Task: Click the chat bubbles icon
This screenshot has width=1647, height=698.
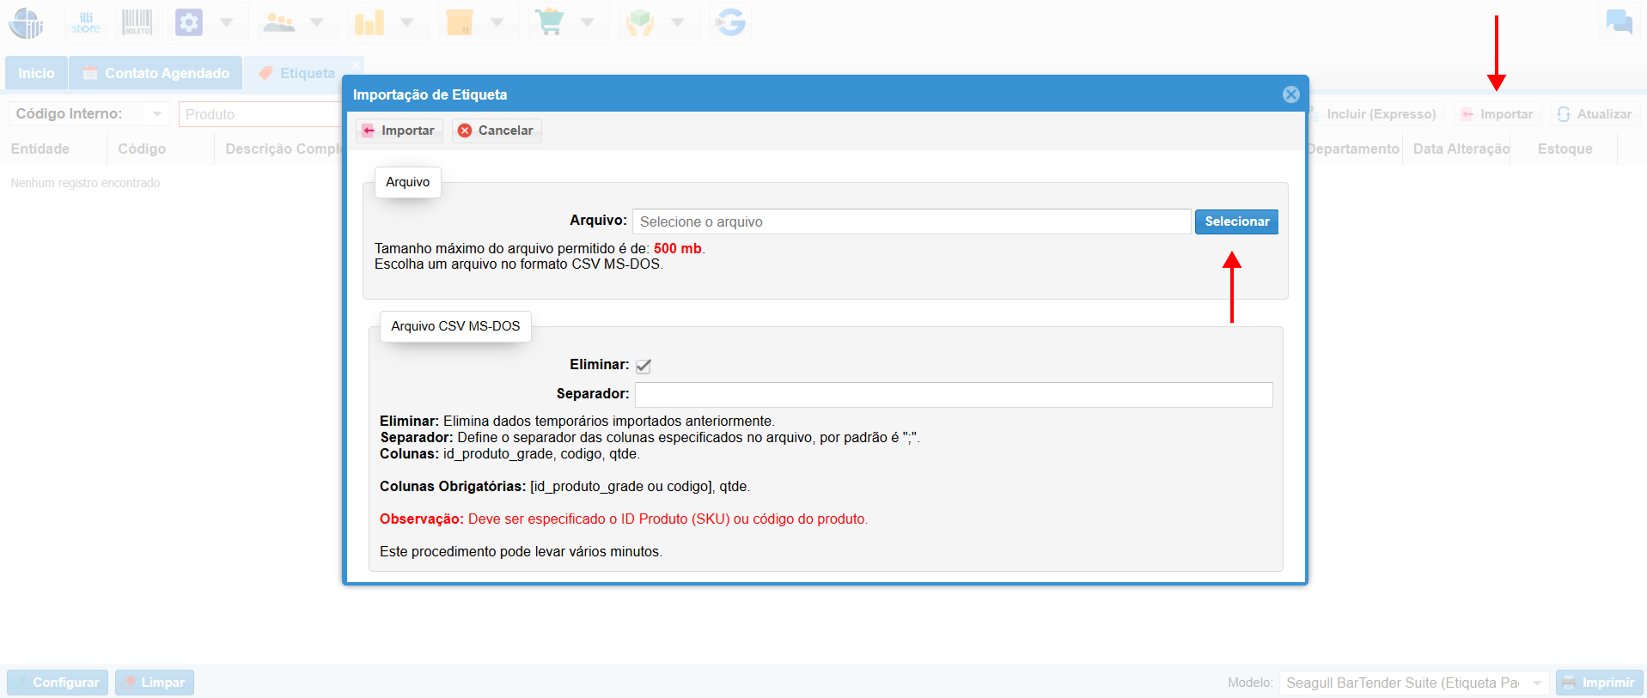Action: click(1619, 22)
